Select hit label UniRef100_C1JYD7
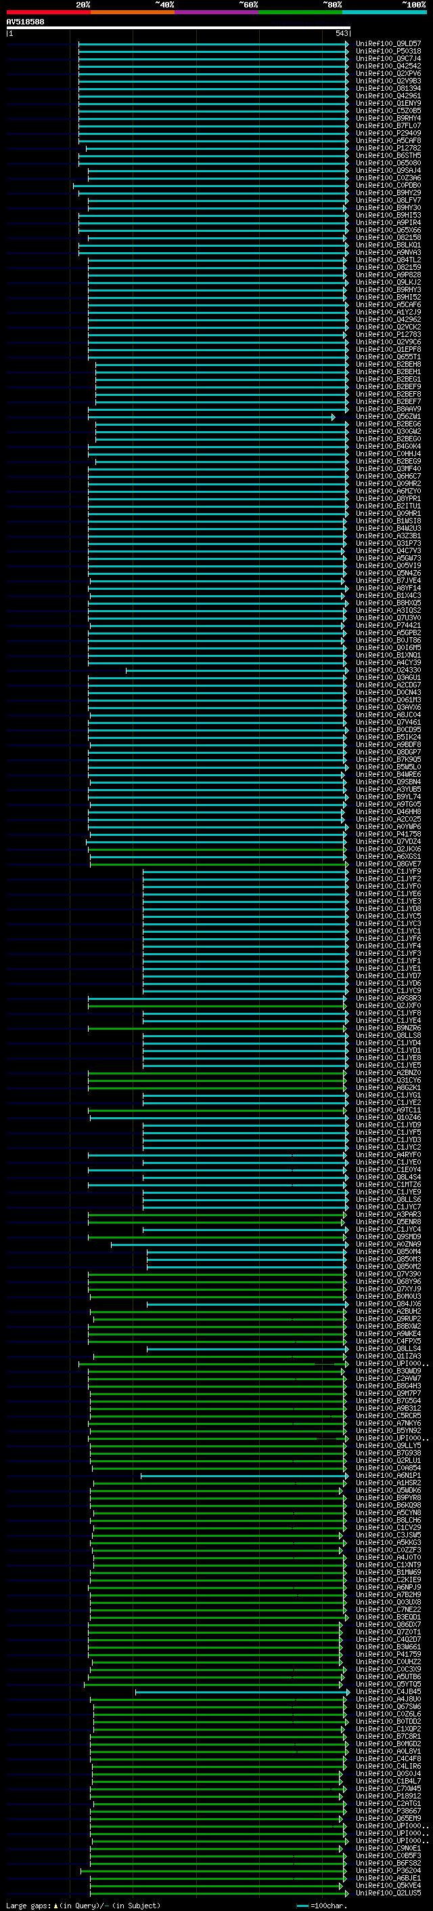 [x=388, y=975]
